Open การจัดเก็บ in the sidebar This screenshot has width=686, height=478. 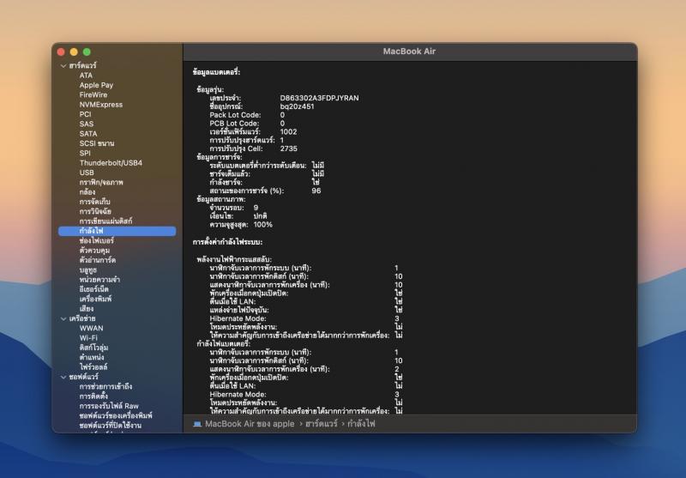(94, 202)
